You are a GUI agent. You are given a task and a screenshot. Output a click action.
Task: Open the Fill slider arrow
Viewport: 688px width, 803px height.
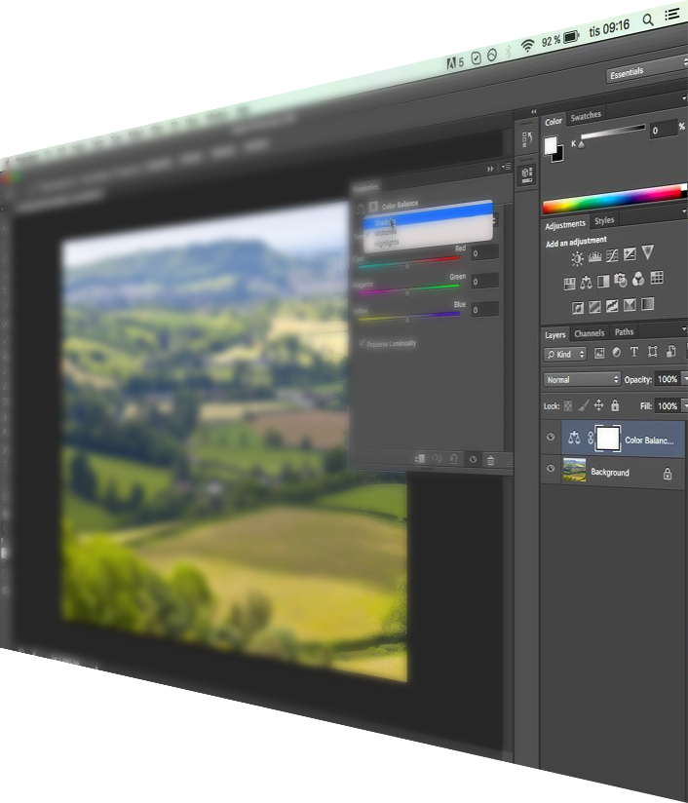[685, 405]
